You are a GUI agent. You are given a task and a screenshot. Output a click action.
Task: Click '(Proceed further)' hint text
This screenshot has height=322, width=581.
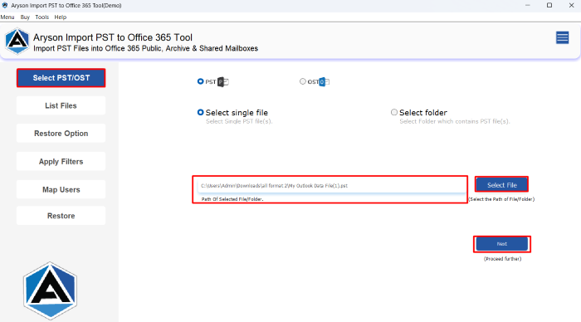click(x=502, y=259)
